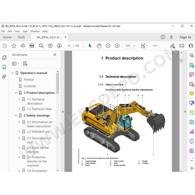Viewport: 195px width, 195px height.
Task: Expand 2.1 Information on these instructions
Action: [x=19, y=122]
